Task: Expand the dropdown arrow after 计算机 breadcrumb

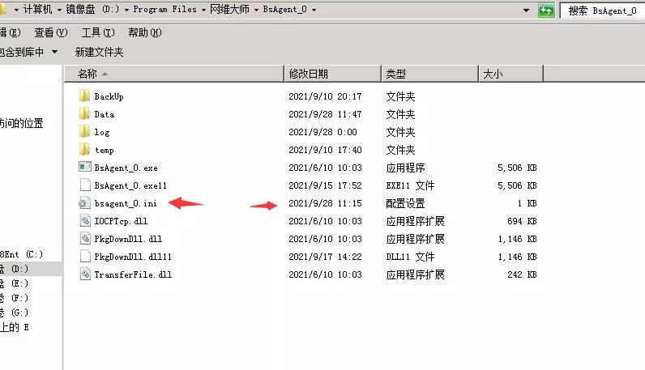Action: pos(59,10)
